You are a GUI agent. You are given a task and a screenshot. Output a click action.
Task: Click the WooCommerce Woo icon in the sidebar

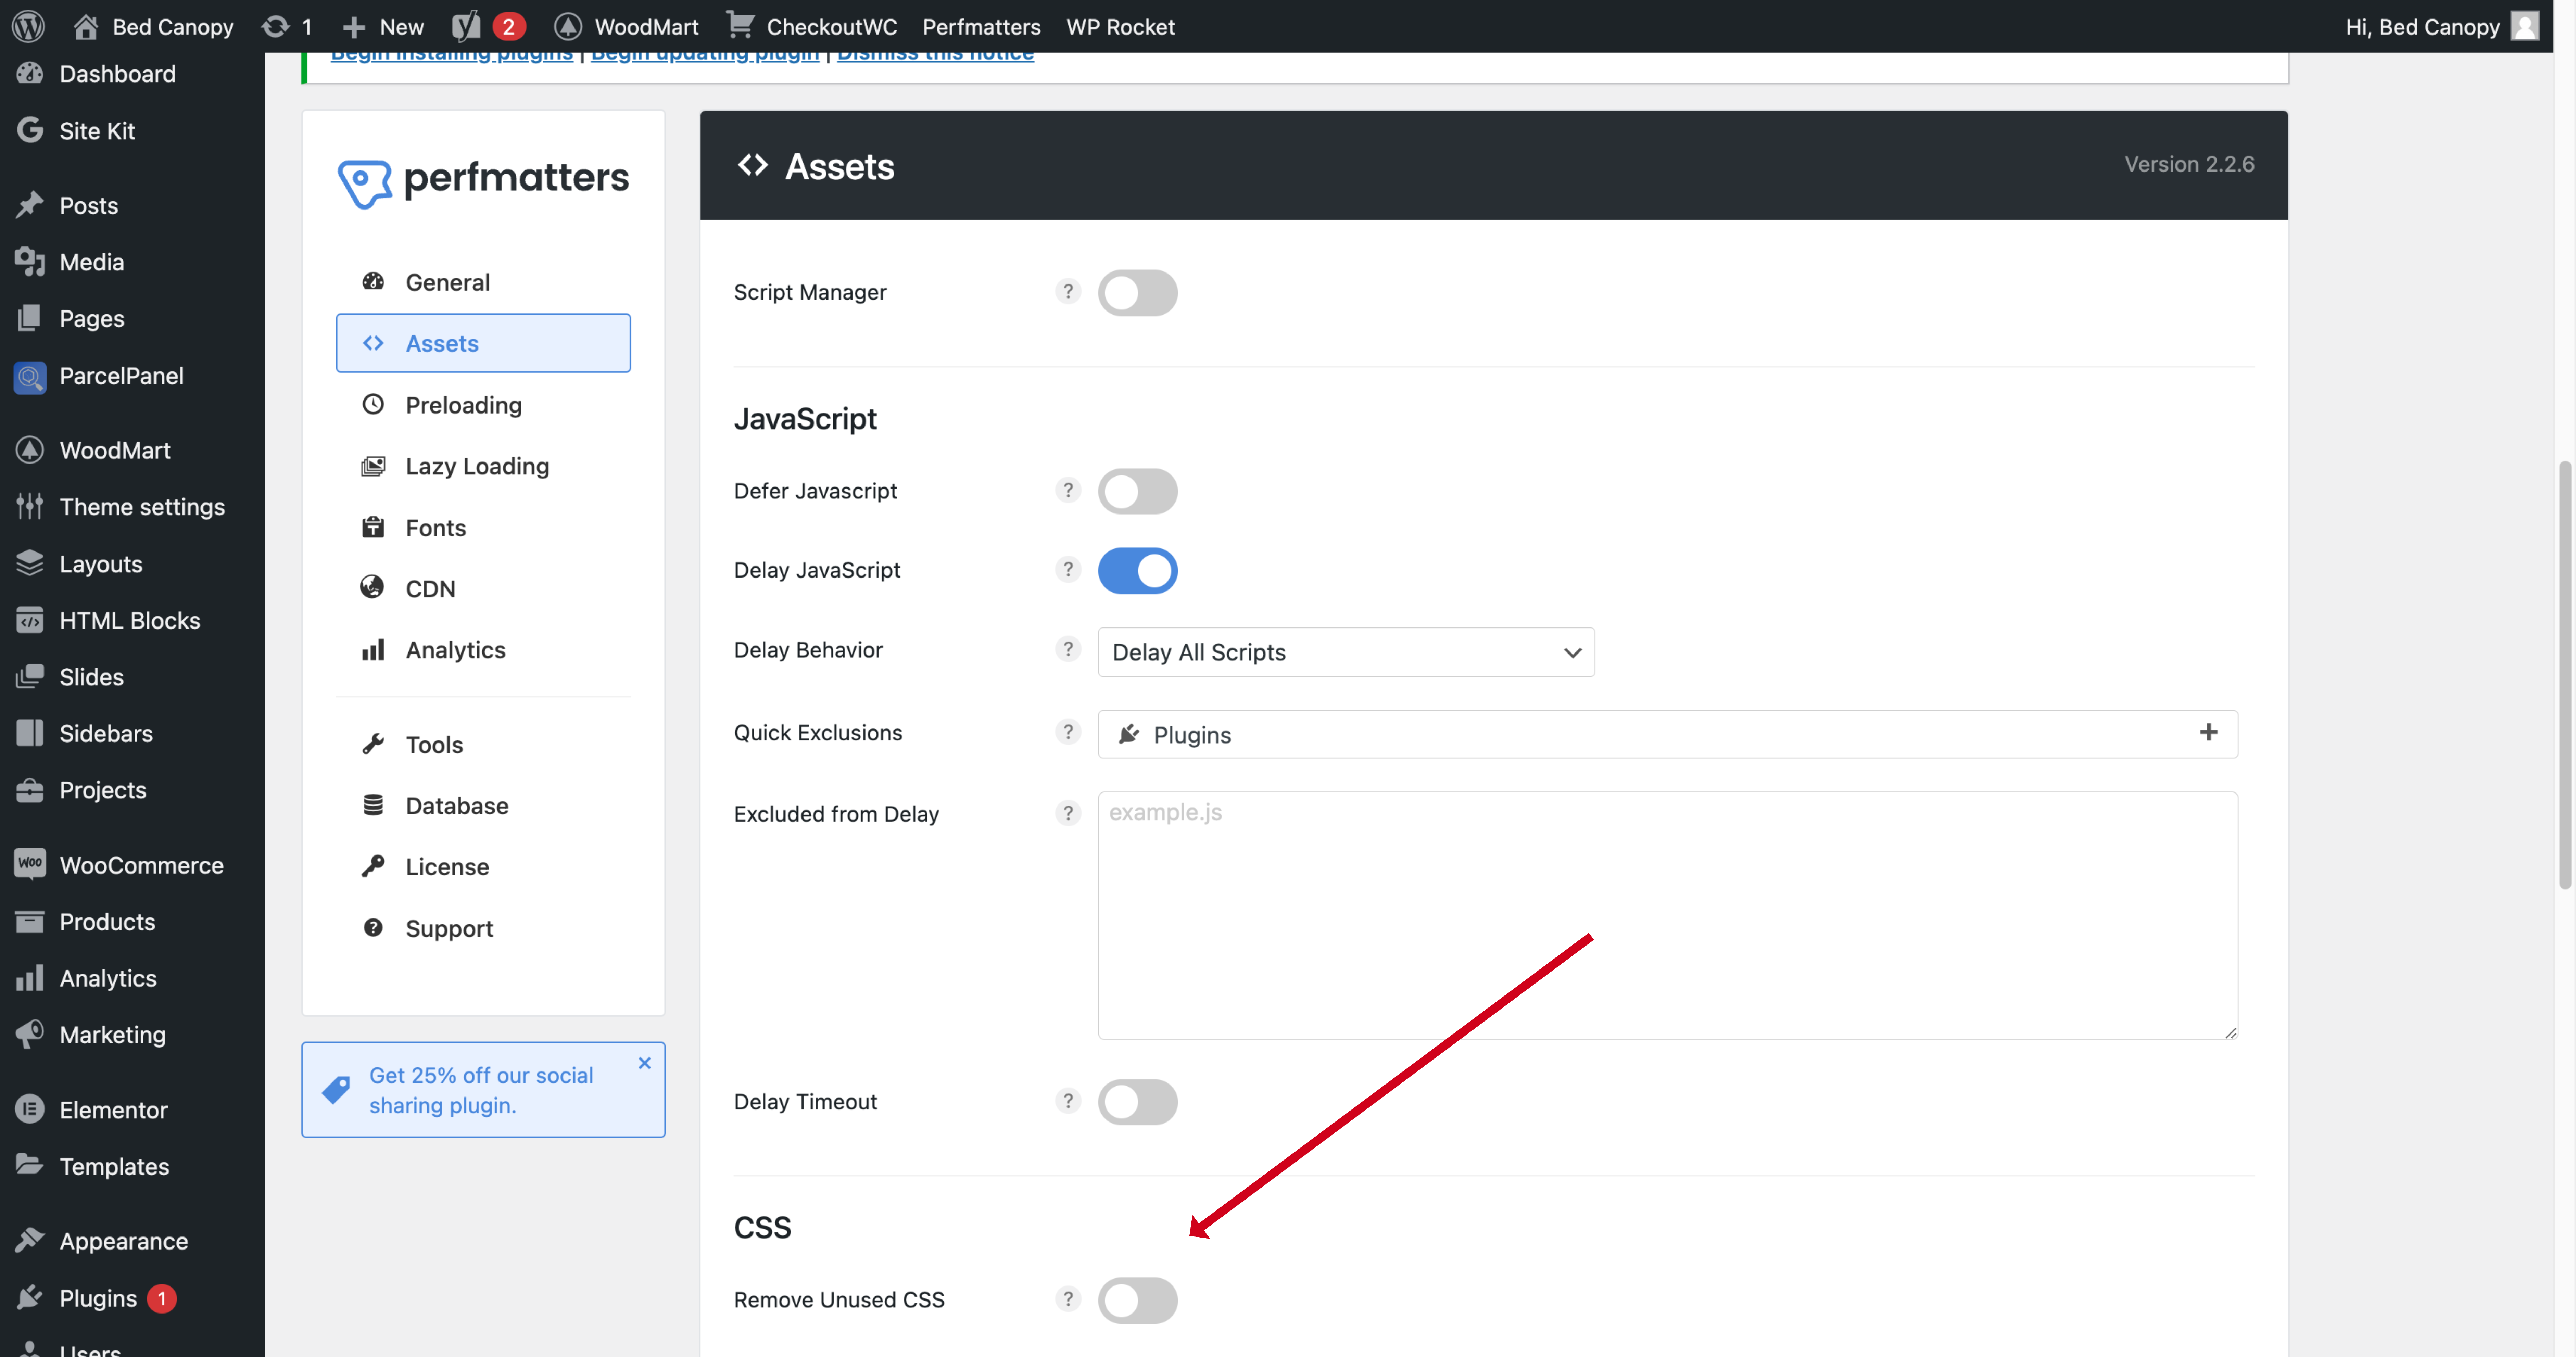click(30, 864)
